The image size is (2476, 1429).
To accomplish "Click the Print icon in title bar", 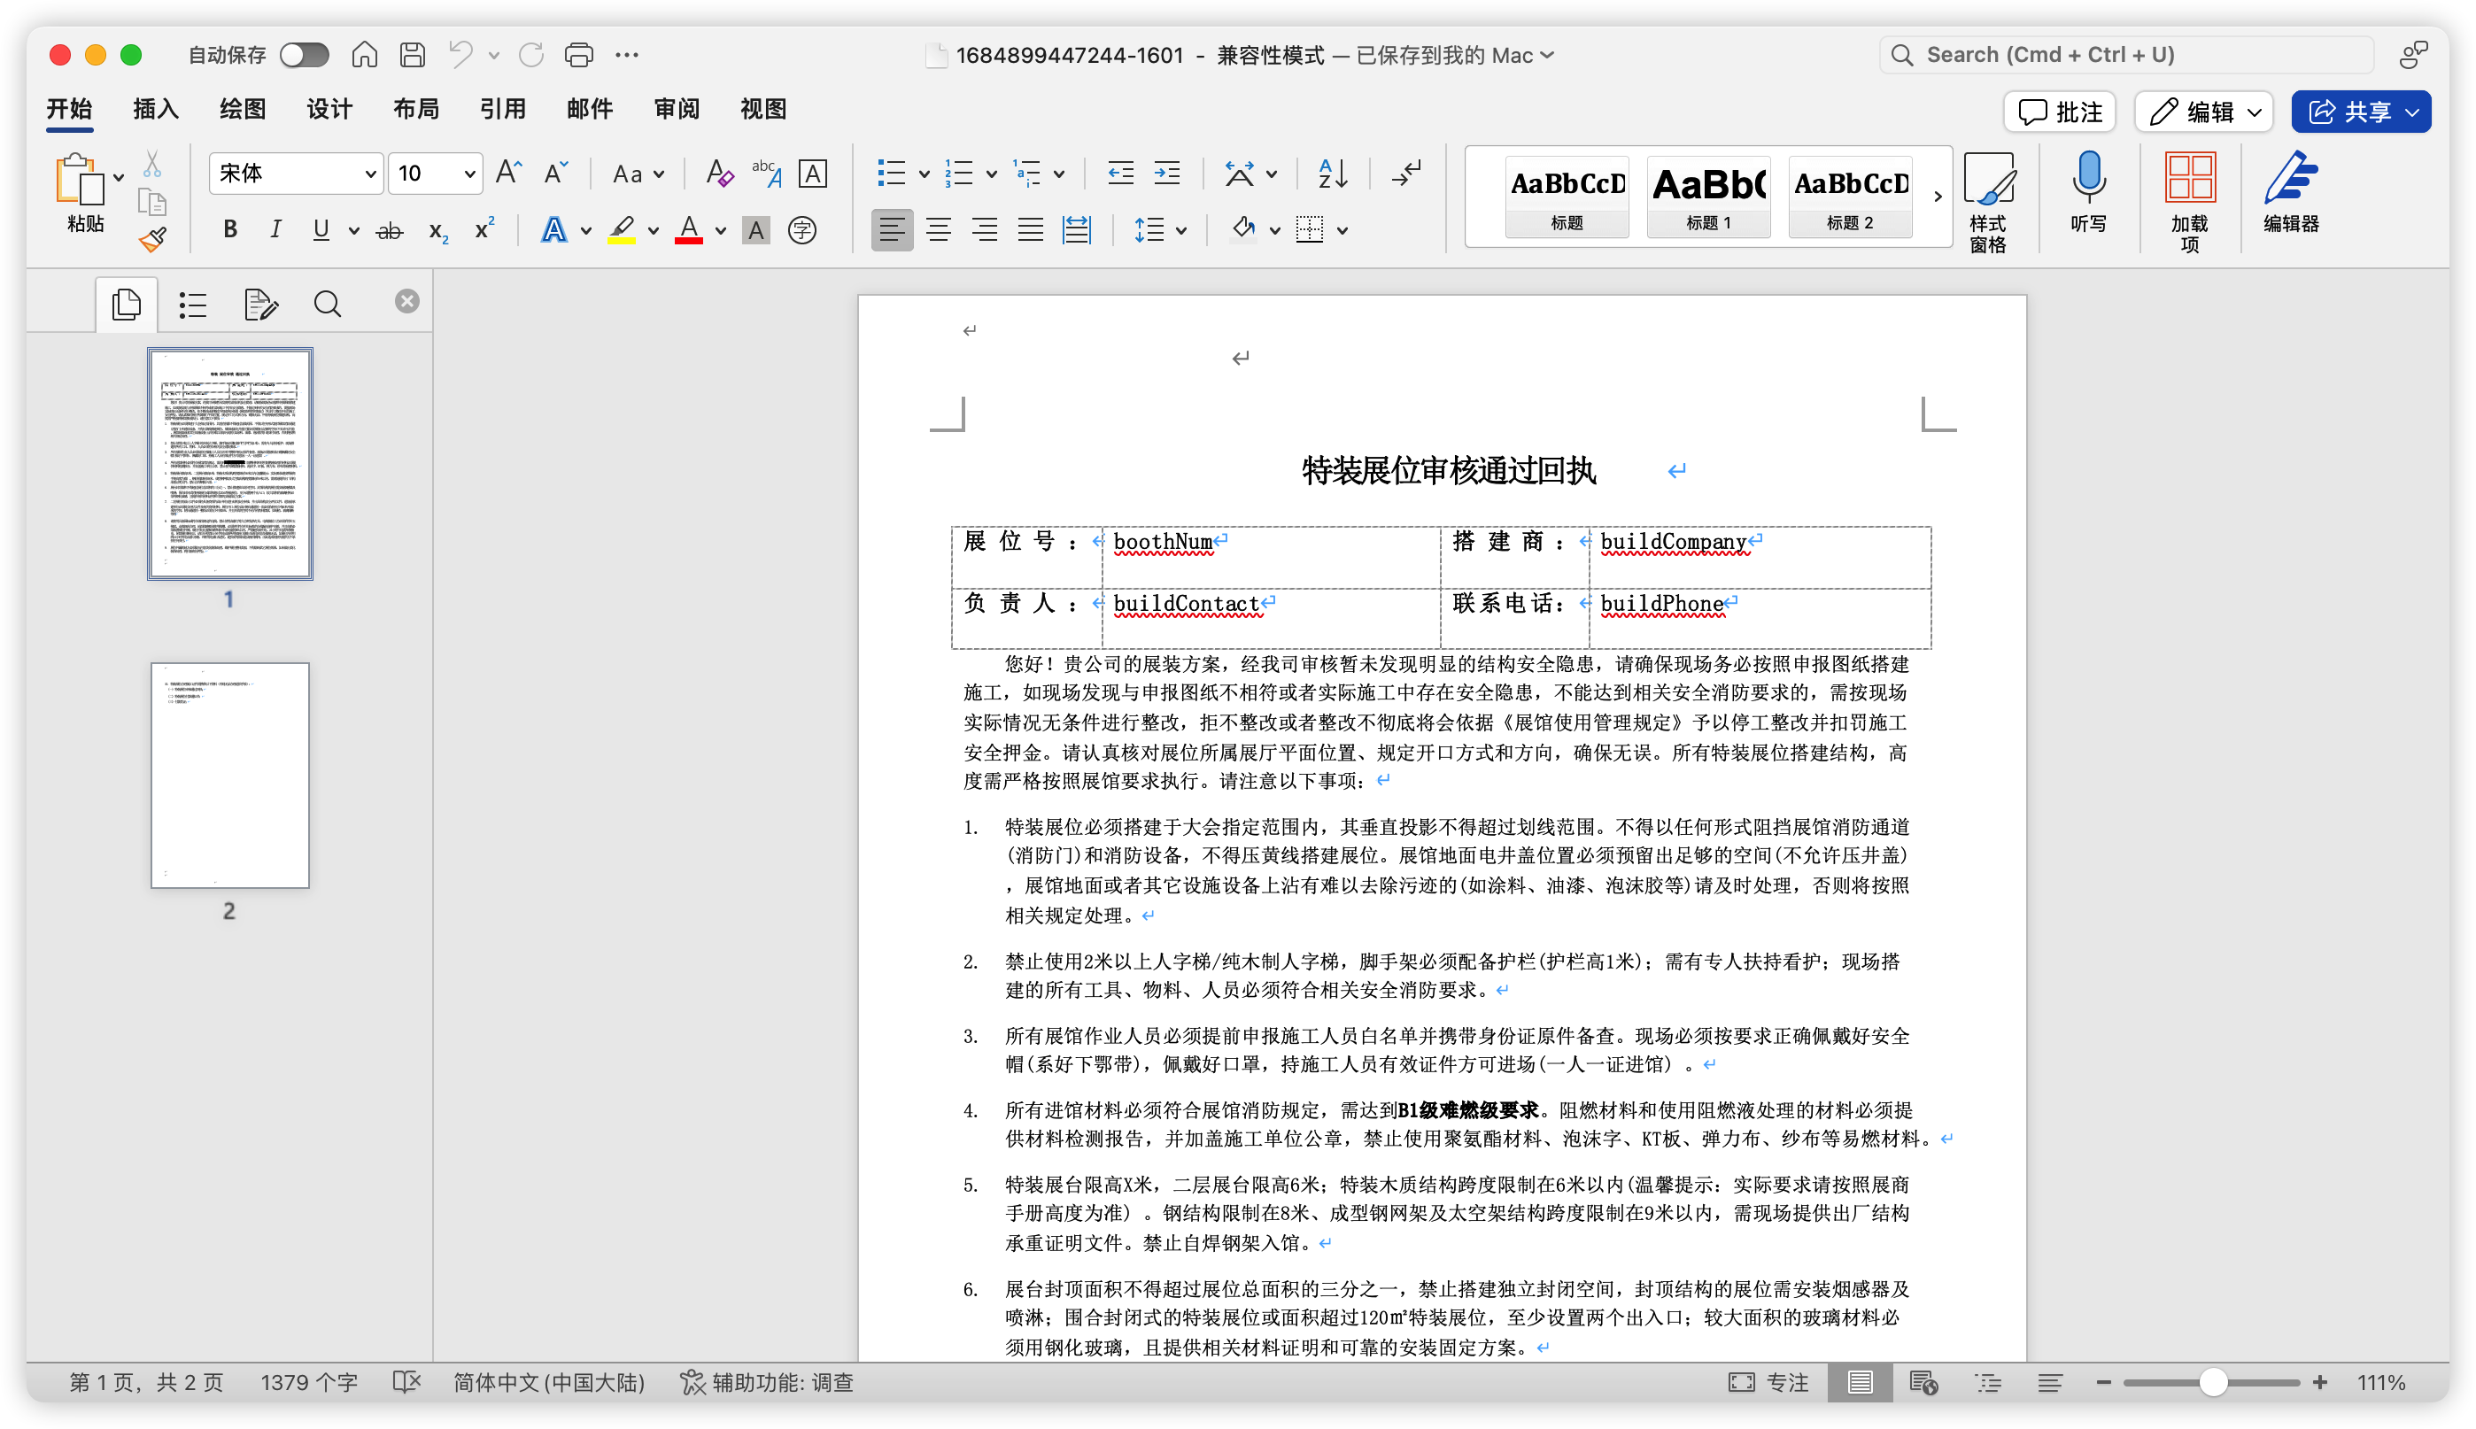I will click(x=579, y=55).
